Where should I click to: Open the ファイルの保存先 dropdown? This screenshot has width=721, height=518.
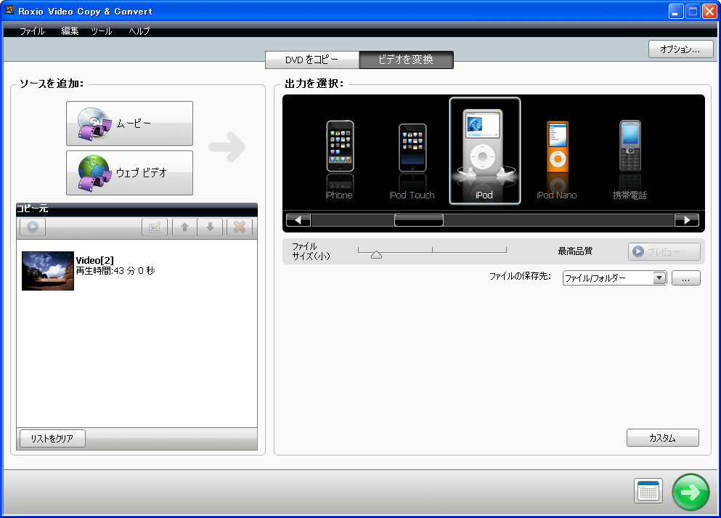(x=614, y=278)
